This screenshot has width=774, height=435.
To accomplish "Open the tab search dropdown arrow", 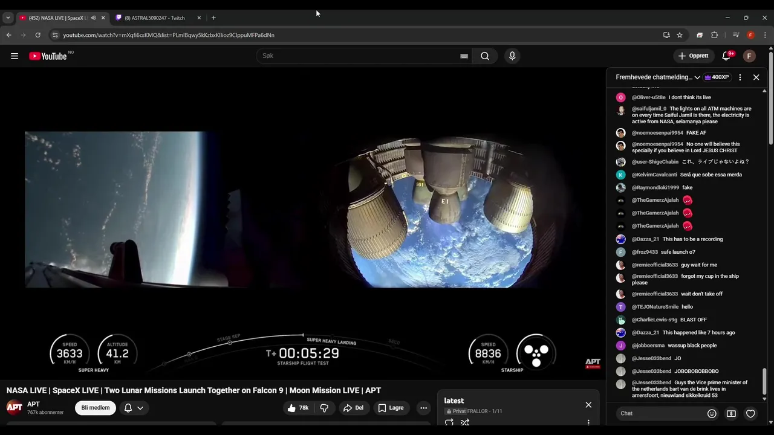I will [x=8, y=18].
